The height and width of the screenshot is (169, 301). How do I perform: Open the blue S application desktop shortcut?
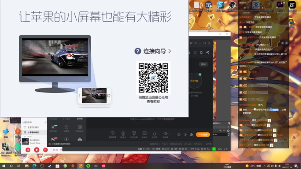point(220,6)
